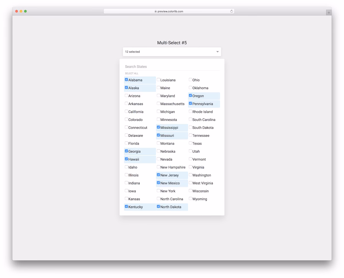Click the preview.colorlib.com address bar

pyautogui.click(x=169, y=11)
